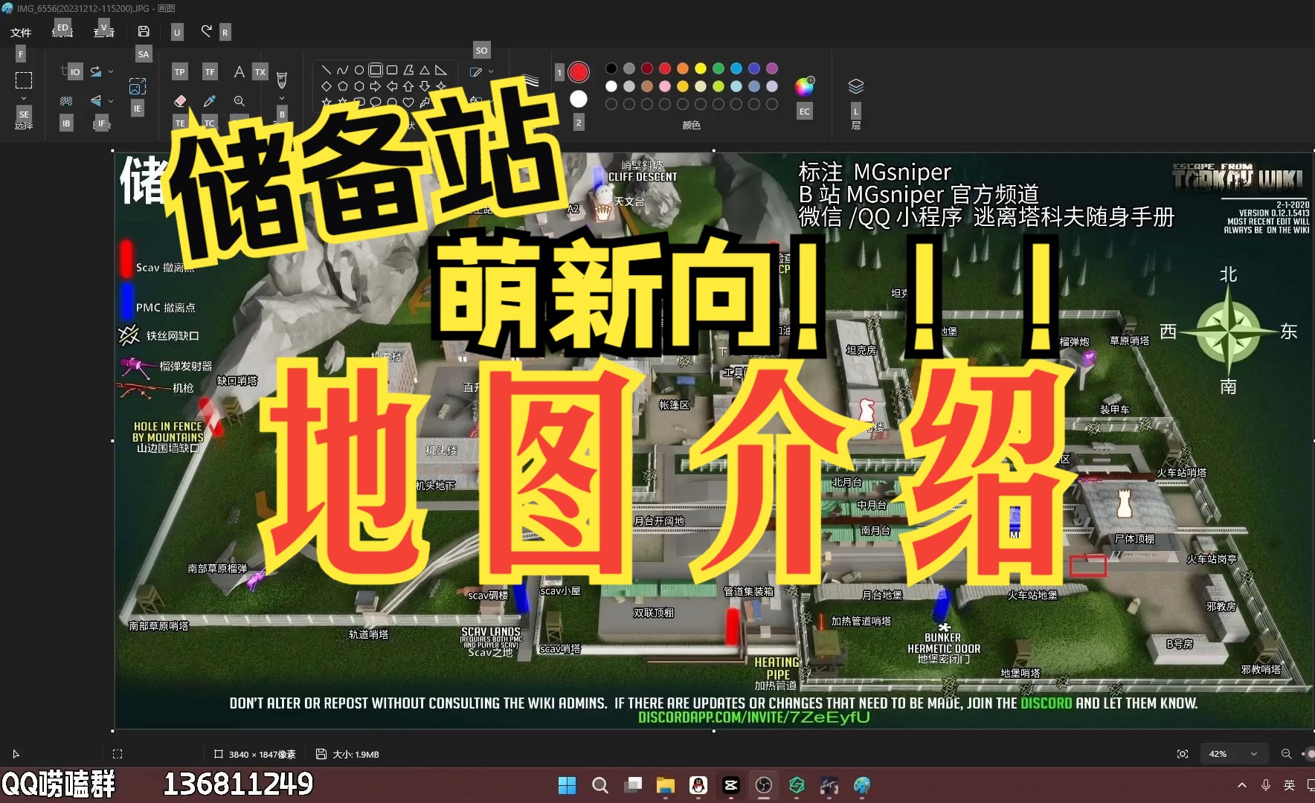The width and height of the screenshot is (1315, 803).
Task: Choose the straight line shape
Action: click(327, 70)
